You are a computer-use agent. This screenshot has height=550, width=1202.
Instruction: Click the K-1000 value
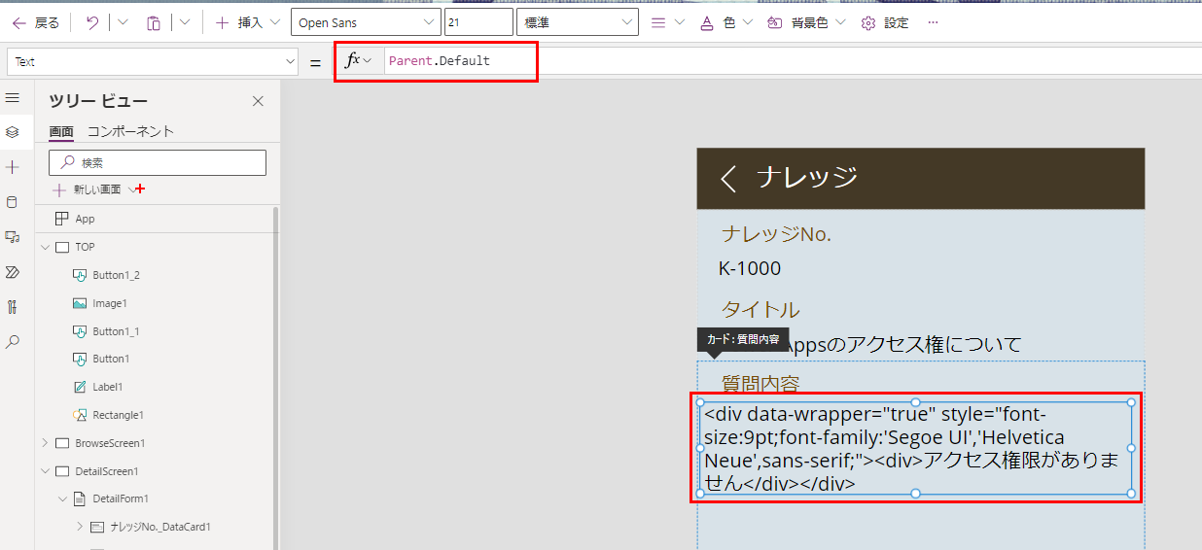[x=750, y=268]
